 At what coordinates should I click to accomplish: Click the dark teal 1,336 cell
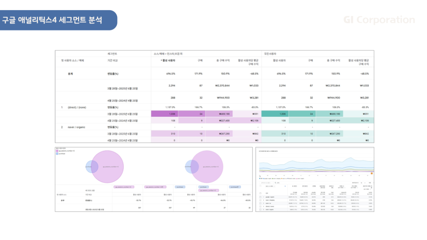[275, 114]
